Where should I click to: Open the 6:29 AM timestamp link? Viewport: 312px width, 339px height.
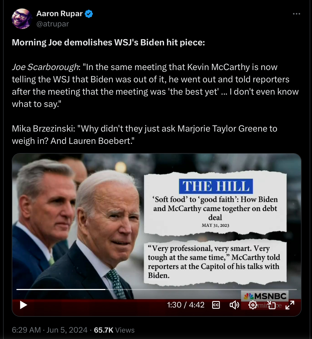click(x=26, y=330)
